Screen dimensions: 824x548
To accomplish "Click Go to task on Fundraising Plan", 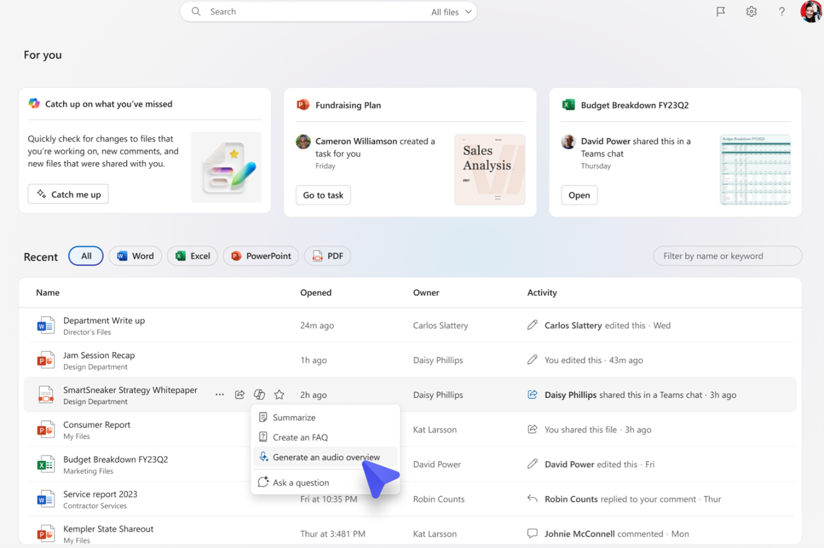I will point(323,195).
